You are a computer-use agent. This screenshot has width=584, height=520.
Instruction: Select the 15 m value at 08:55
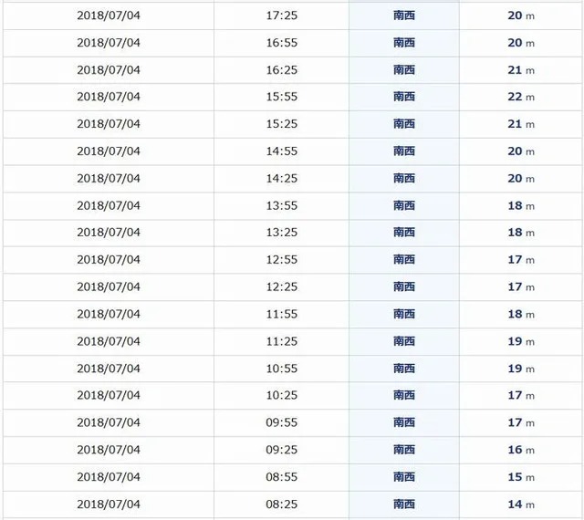click(521, 477)
